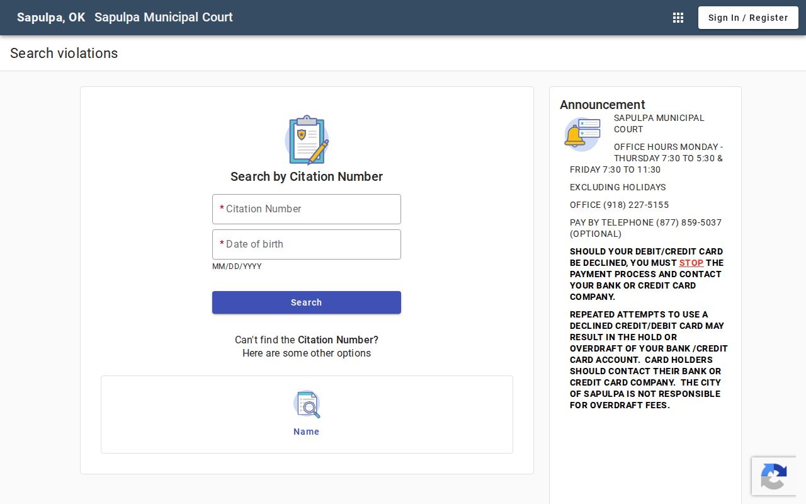Click the Can't find the Citation Number? text
806x504 pixels.
coord(307,340)
